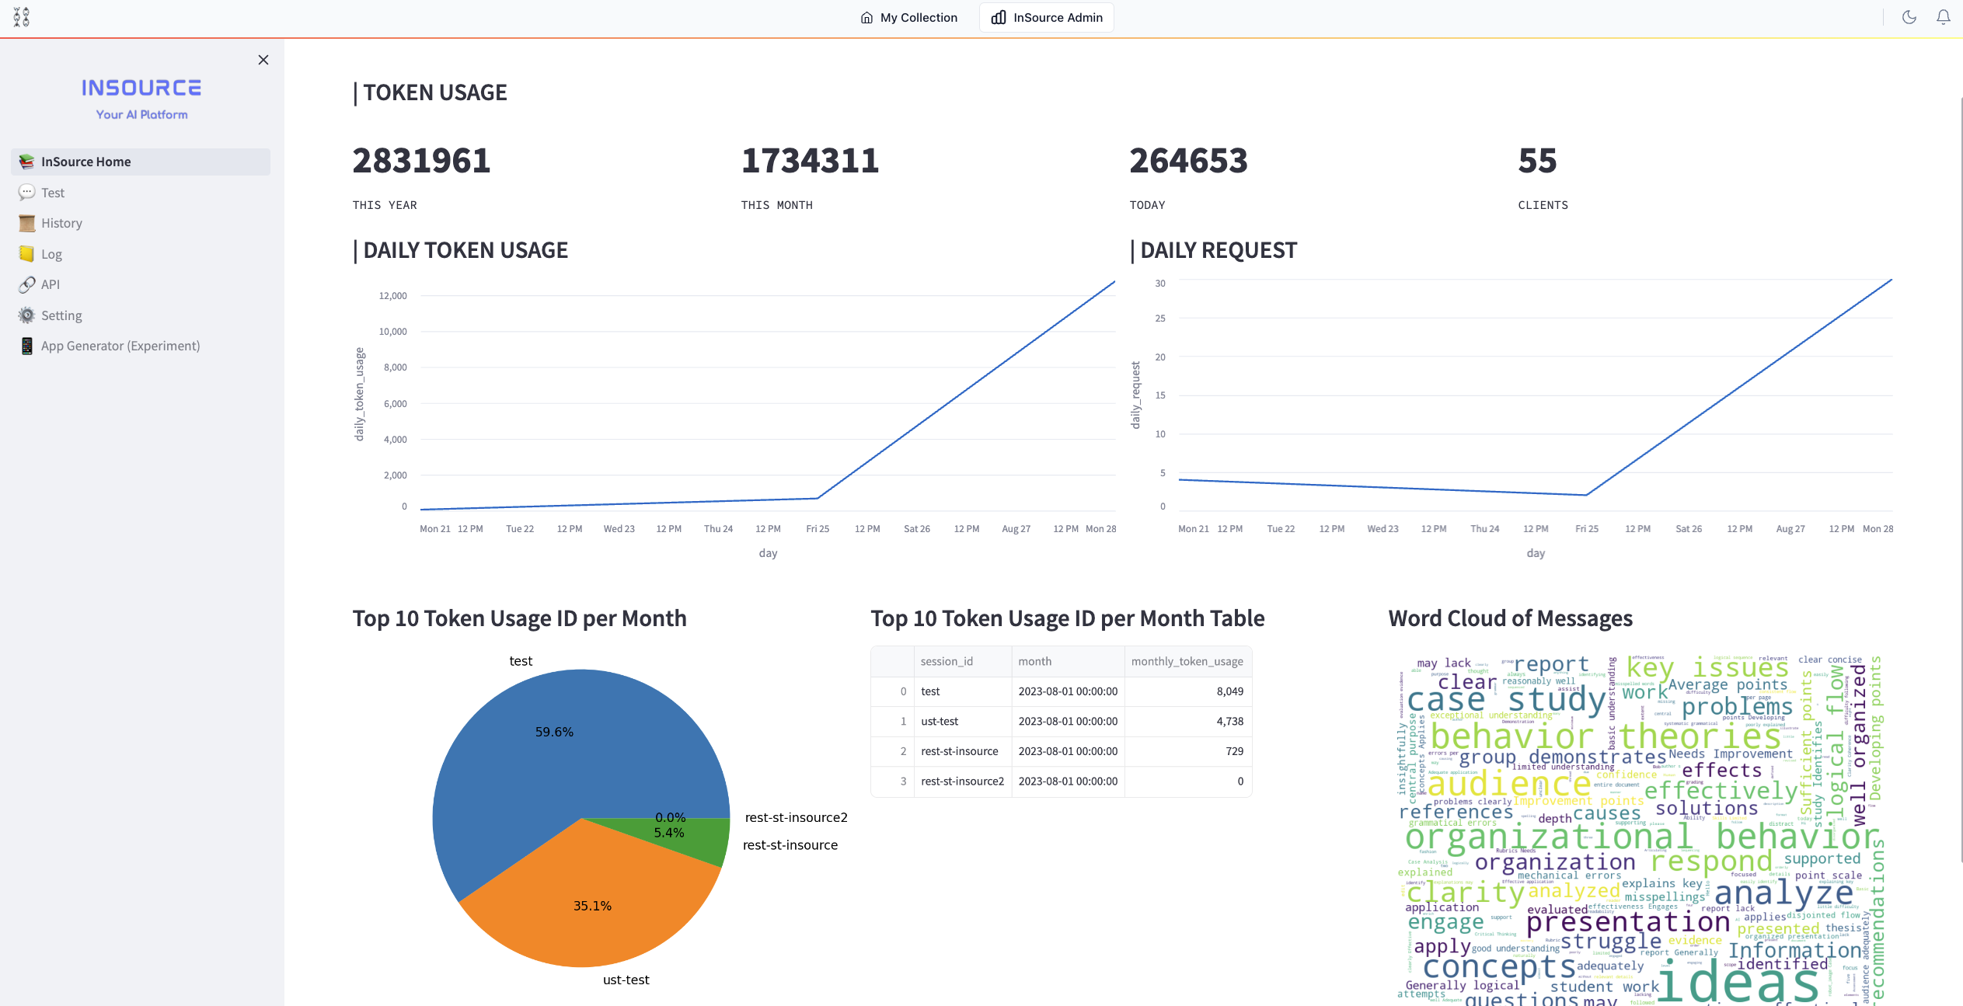Switch to My Collection tab

coord(908,17)
